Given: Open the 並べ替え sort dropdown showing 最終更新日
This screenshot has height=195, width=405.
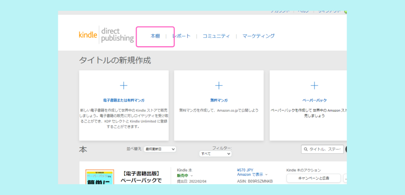Looking at the screenshot, I should [160, 149].
